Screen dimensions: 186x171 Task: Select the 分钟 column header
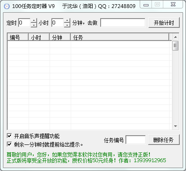tap(60, 37)
